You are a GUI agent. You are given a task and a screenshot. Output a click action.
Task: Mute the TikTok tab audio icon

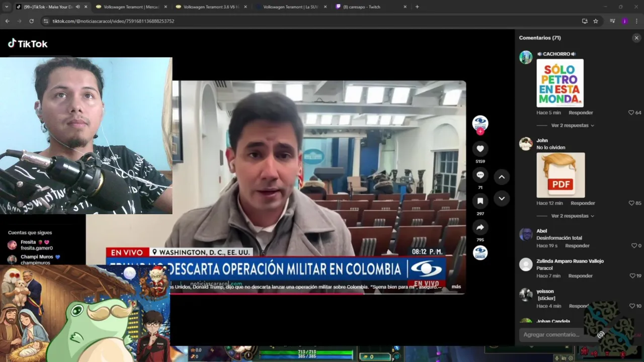point(77,7)
